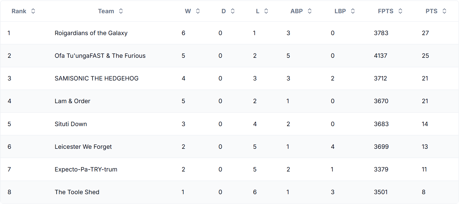Image resolution: width=462 pixels, height=209 pixels.
Task: Click the LBP column sort arrows
Action: [353, 11]
